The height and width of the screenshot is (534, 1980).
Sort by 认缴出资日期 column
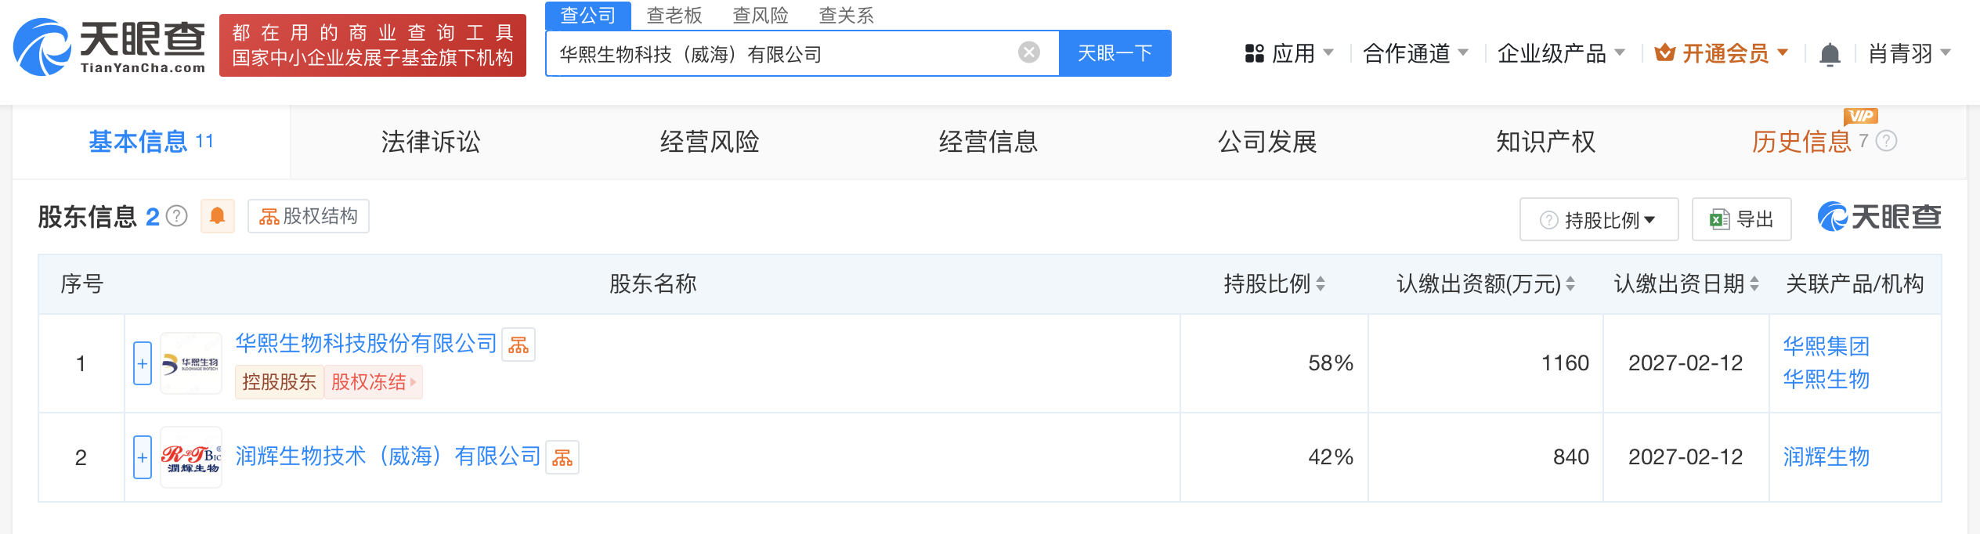click(1754, 283)
